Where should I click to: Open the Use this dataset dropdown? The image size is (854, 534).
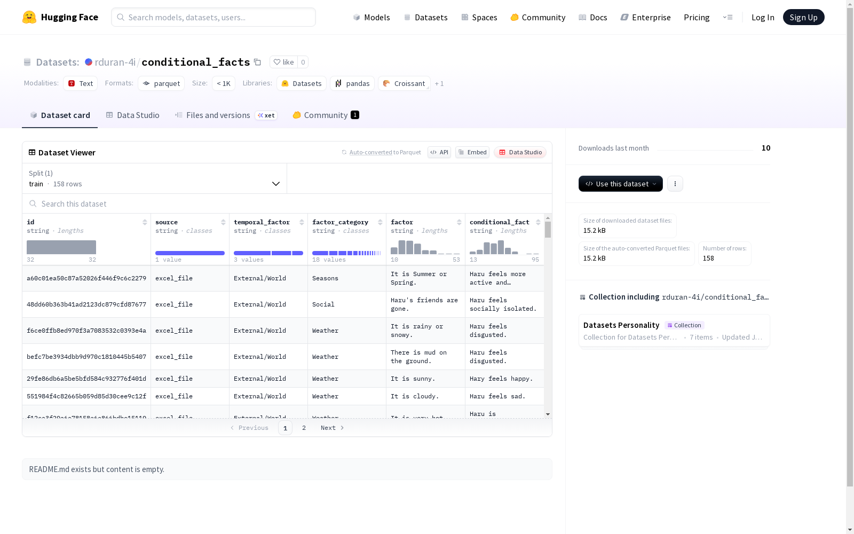(x=621, y=184)
